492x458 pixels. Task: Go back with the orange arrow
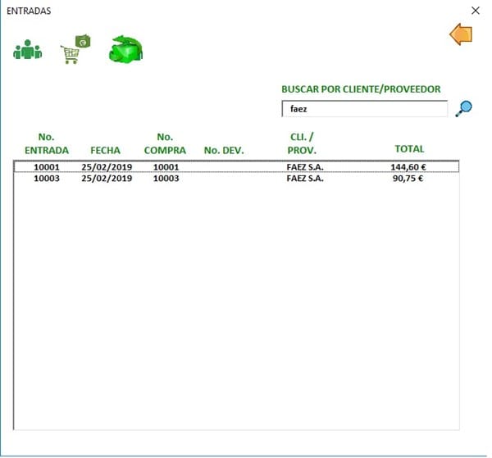pos(461,34)
